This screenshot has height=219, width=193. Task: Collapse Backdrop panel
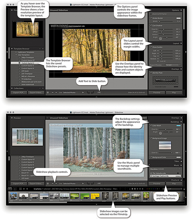pyautogui.click(x=181, y=122)
